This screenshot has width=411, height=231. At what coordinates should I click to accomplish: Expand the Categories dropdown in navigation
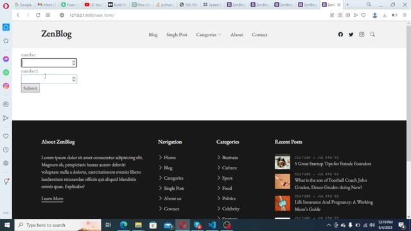coord(208,35)
